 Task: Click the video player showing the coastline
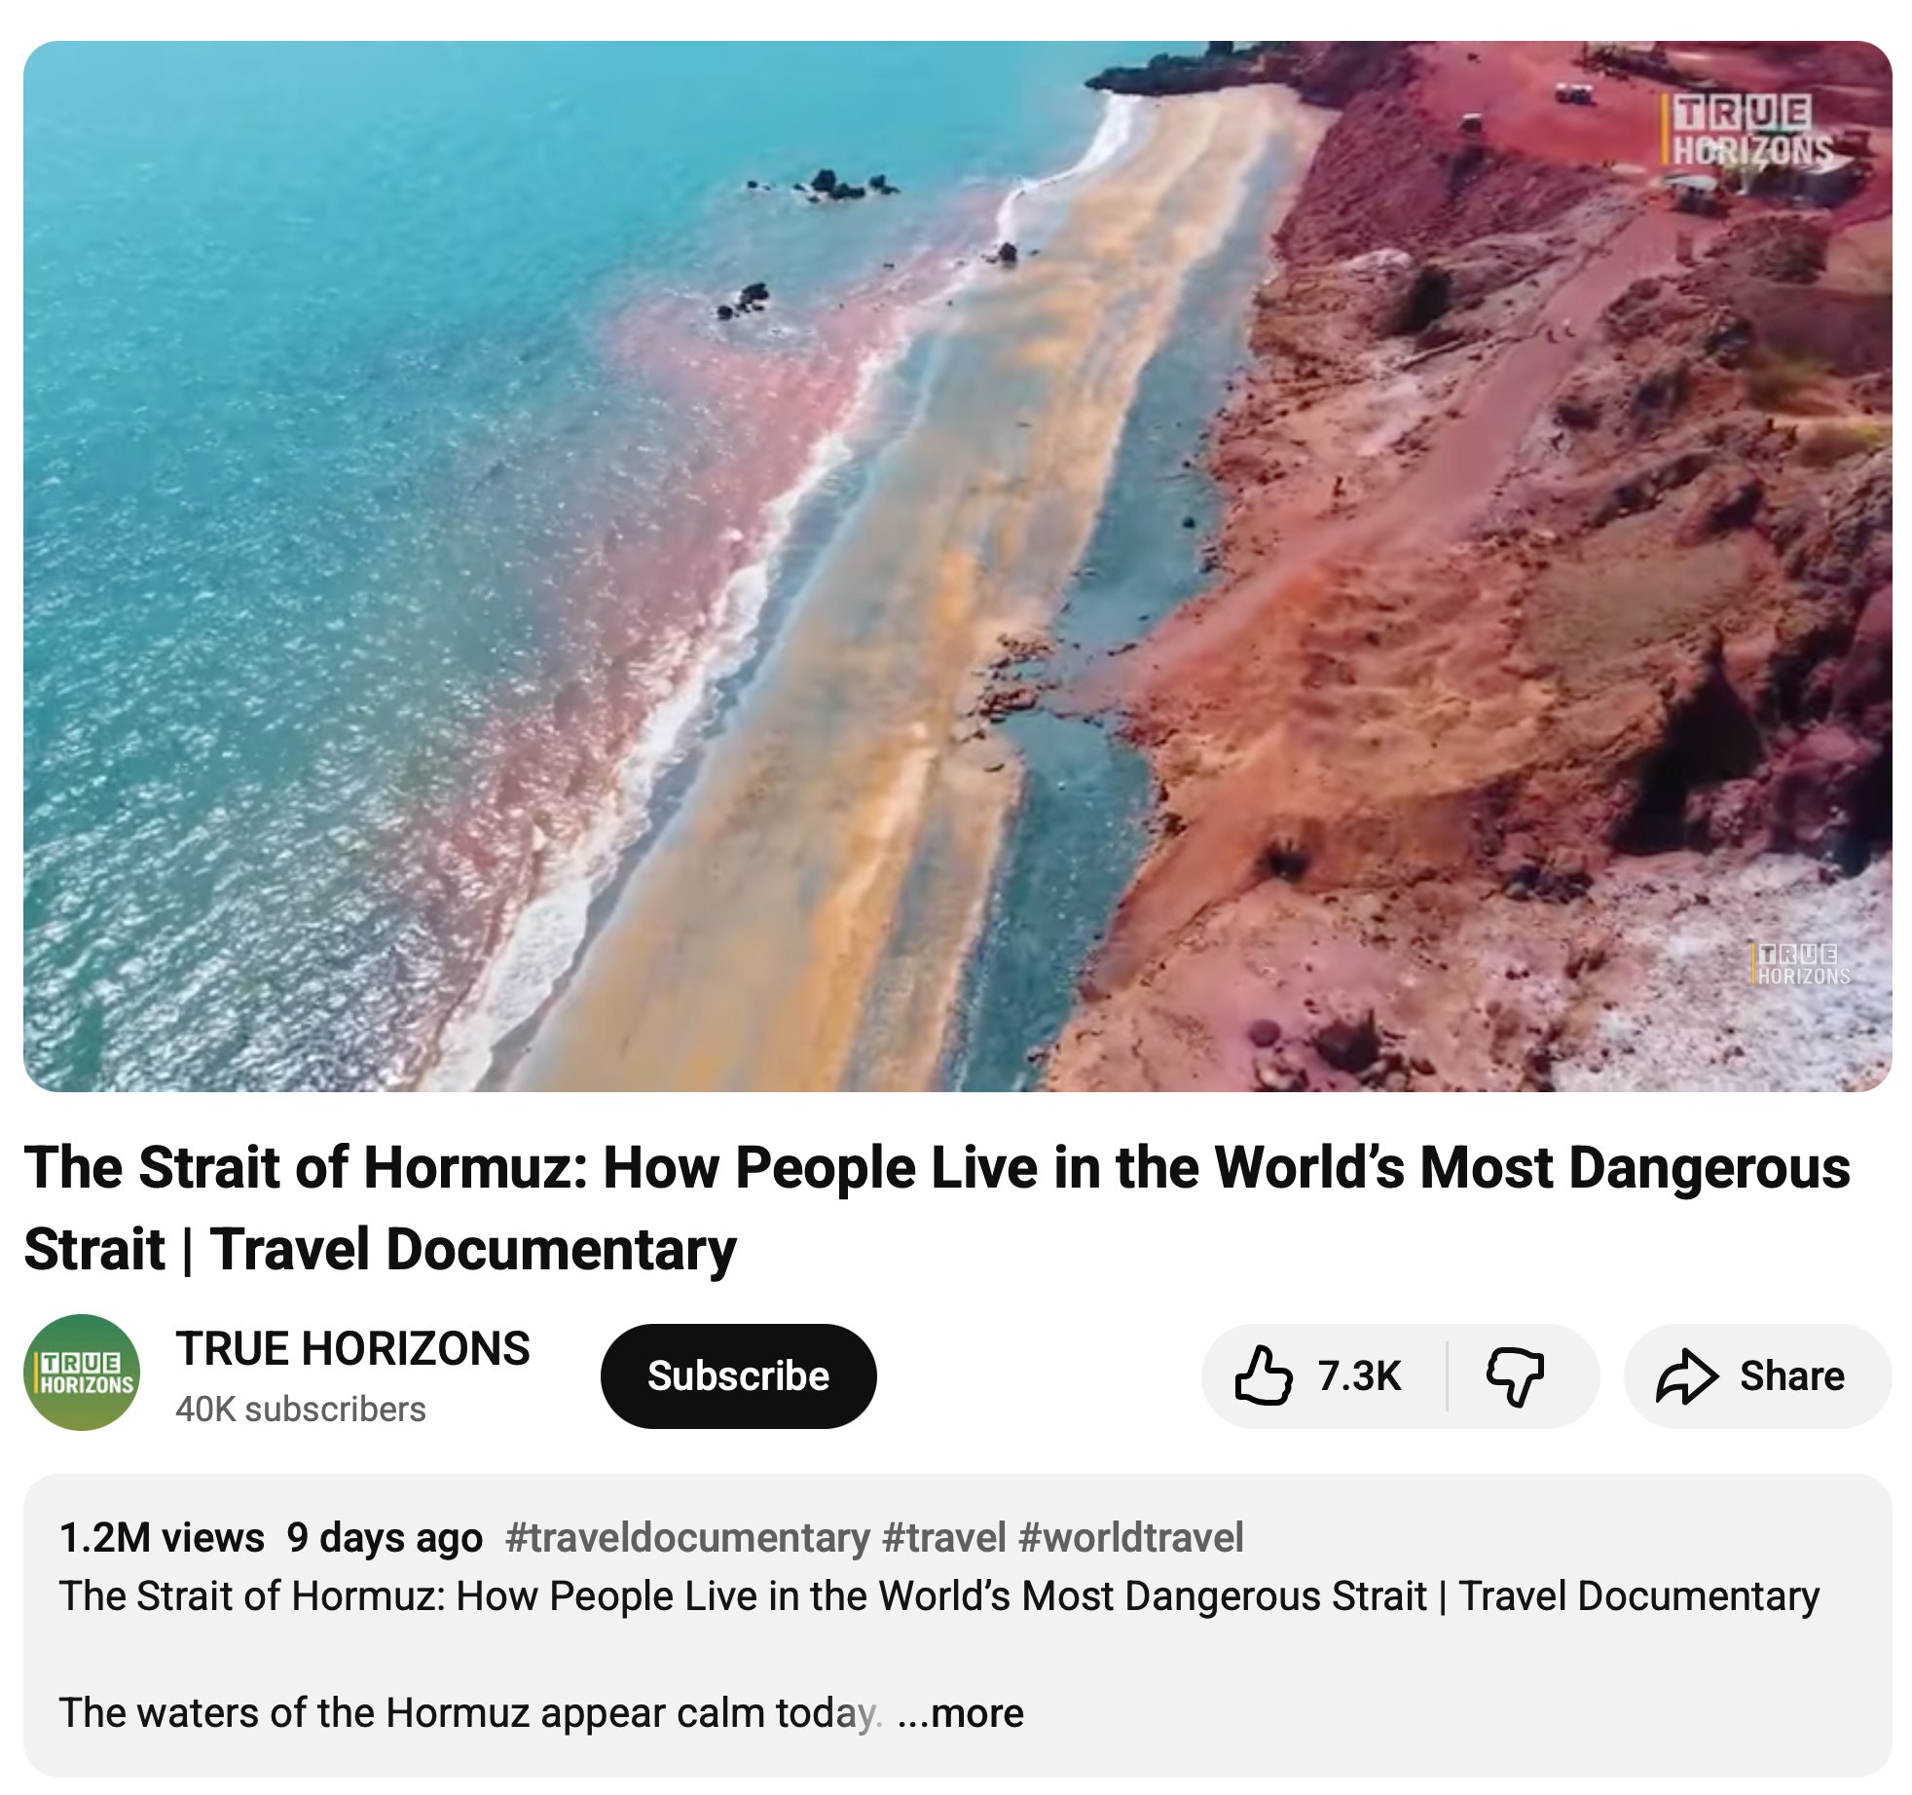click(958, 566)
